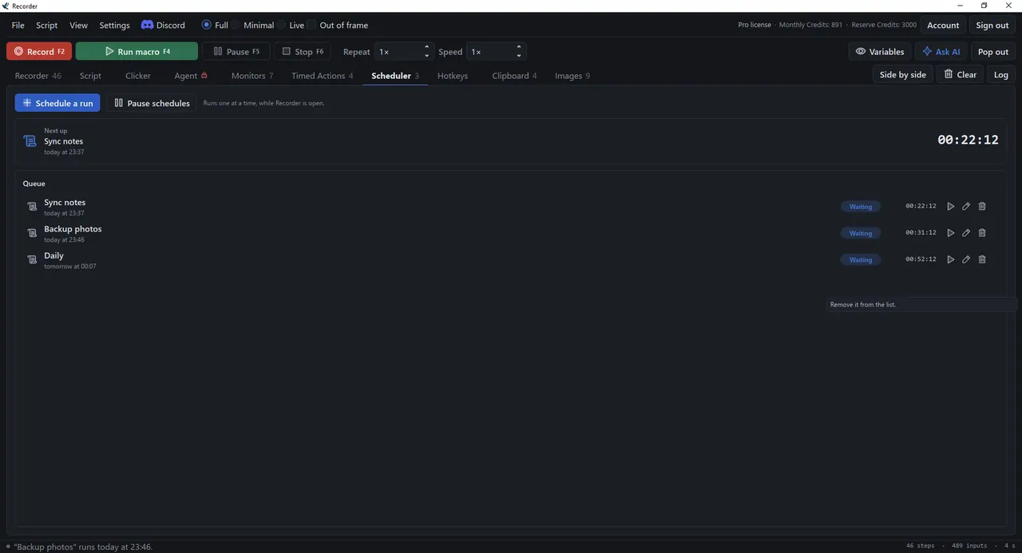The height and width of the screenshot is (553, 1022).
Task: Click the Waiting badge for Daily
Action: (861, 259)
